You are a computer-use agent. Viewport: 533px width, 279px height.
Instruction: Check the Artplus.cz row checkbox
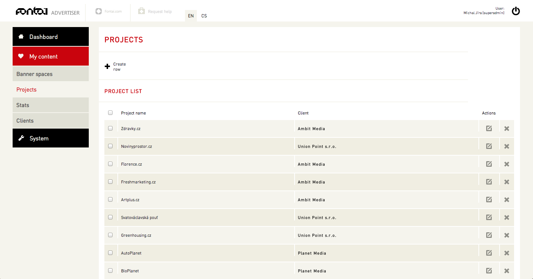coord(110,199)
